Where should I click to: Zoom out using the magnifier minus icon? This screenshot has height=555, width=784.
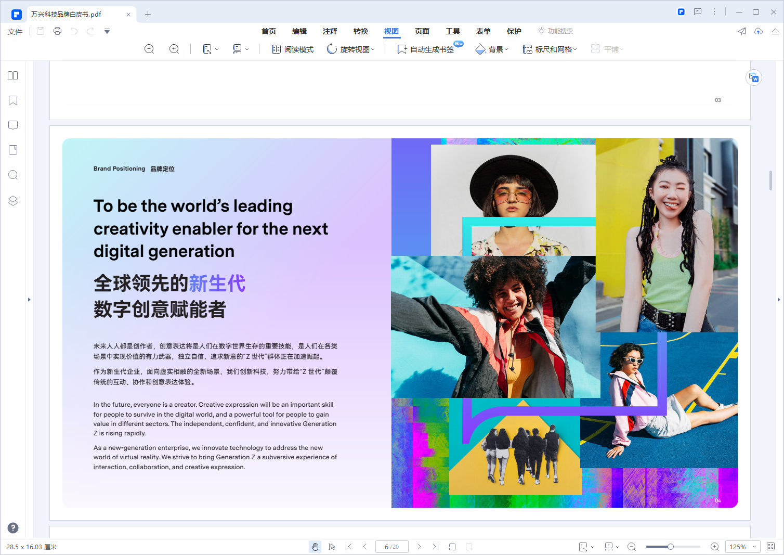pyautogui.click(x=149, y=49)
